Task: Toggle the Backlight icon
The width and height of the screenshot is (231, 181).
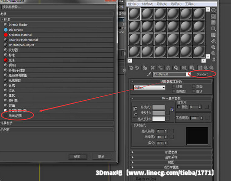Action: (213, 16)
